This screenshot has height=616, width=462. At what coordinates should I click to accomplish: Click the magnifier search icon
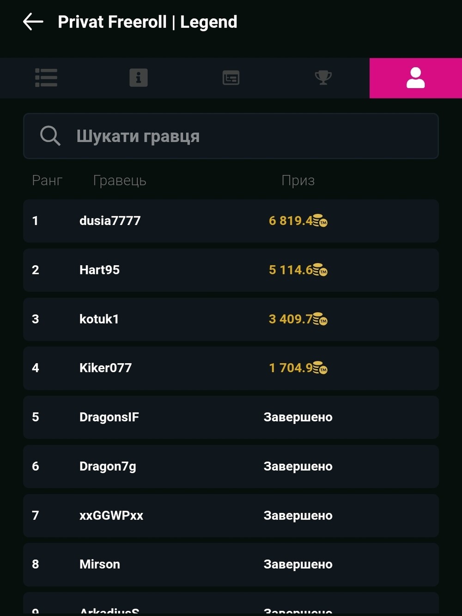click(x=50, y=136)
